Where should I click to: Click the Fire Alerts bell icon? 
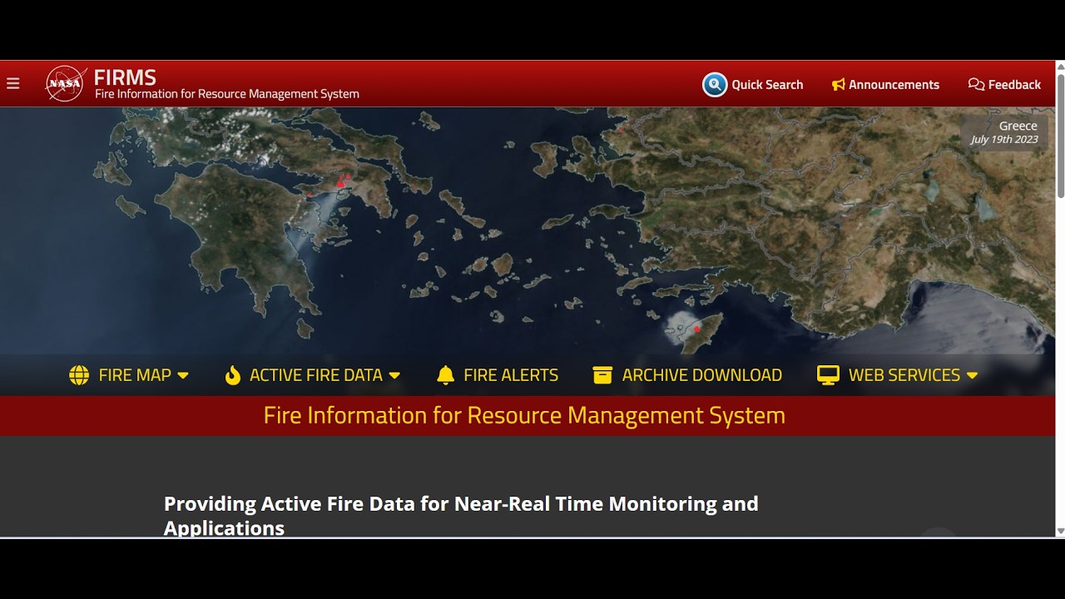[x=446, y=375]
